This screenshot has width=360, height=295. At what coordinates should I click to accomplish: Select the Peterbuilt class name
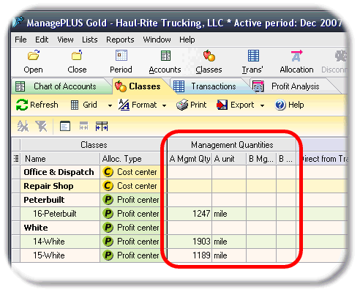[44, 200]
